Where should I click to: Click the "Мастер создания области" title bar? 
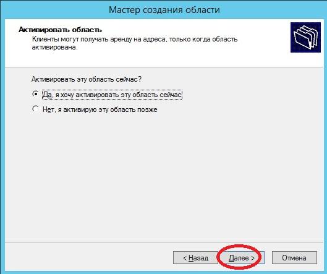tap(164, 10)
